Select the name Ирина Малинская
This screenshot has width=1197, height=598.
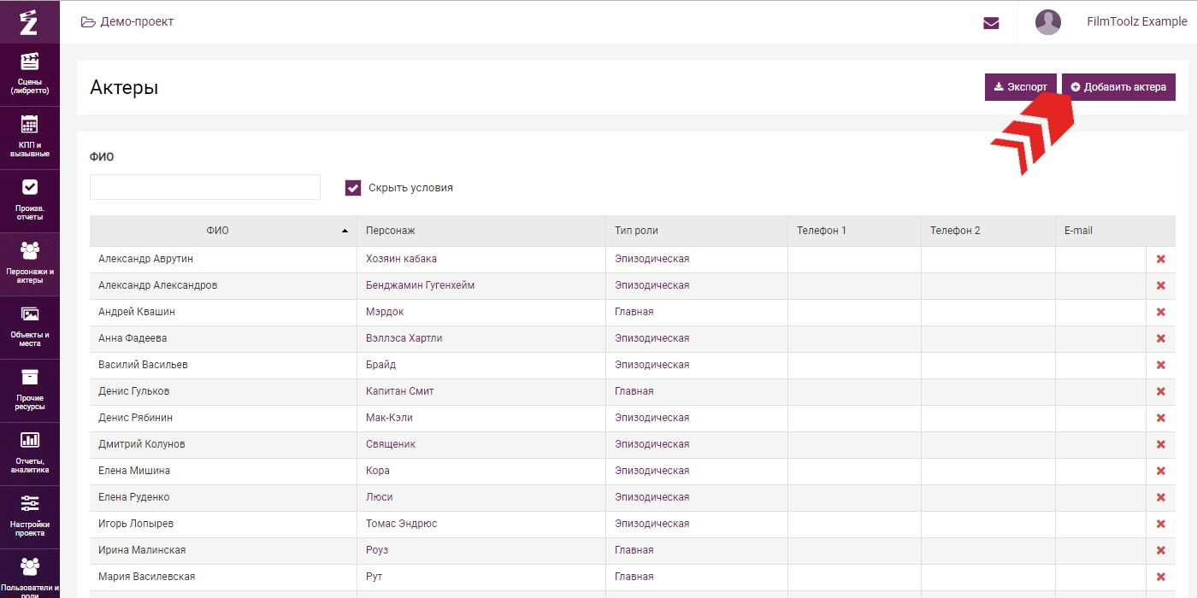[142, 550]
